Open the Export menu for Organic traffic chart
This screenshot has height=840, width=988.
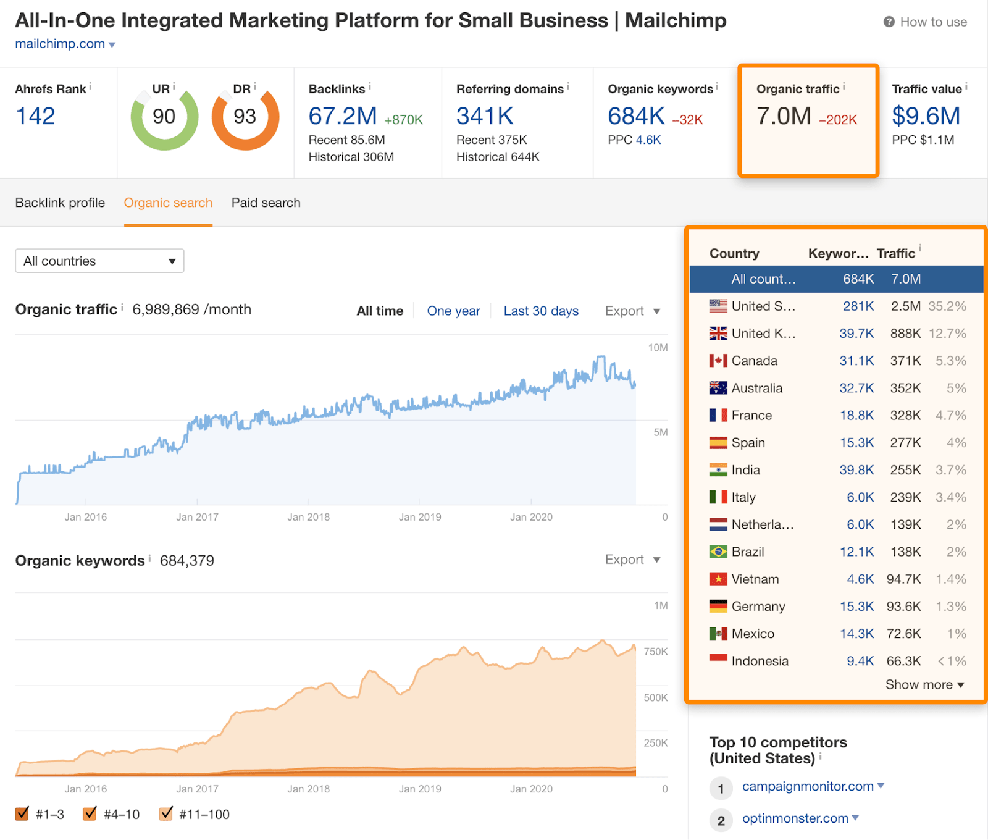click(632, 311)
